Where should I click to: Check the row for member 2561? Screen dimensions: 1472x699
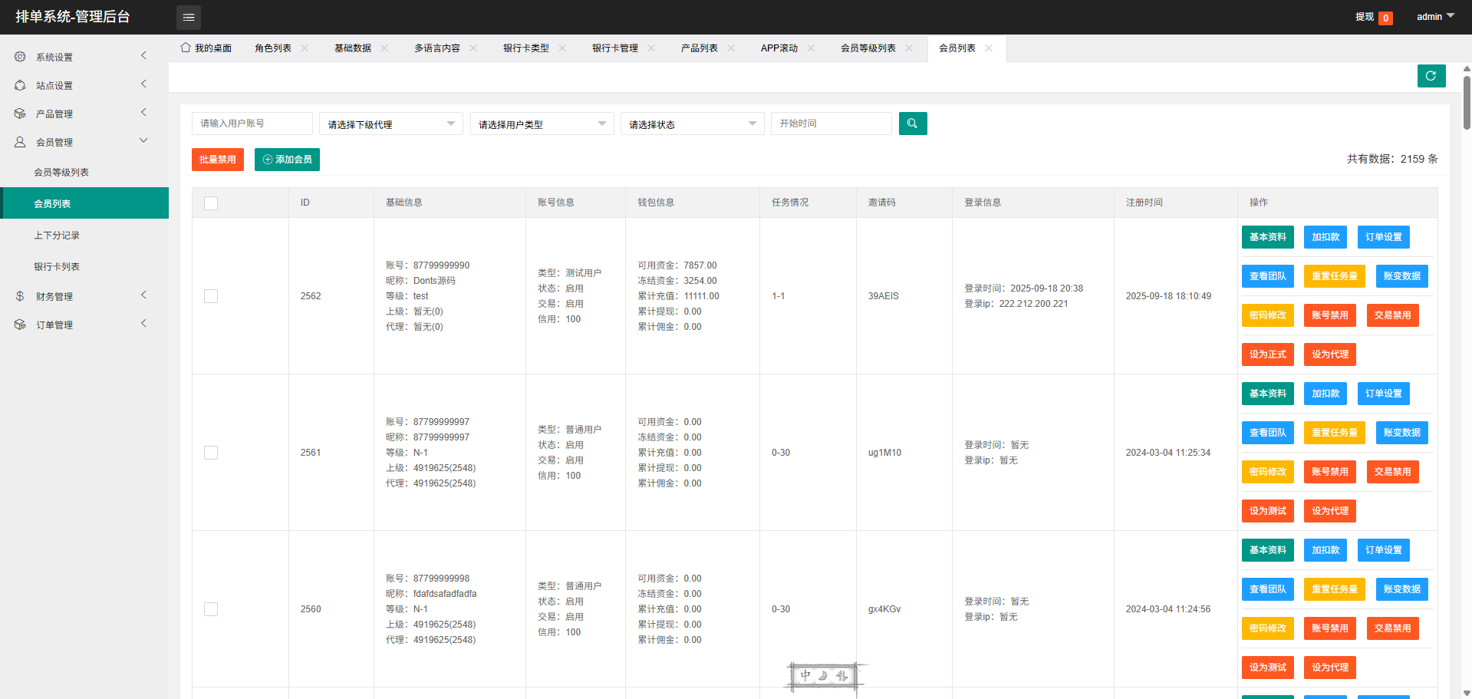[x=211, y=453]
